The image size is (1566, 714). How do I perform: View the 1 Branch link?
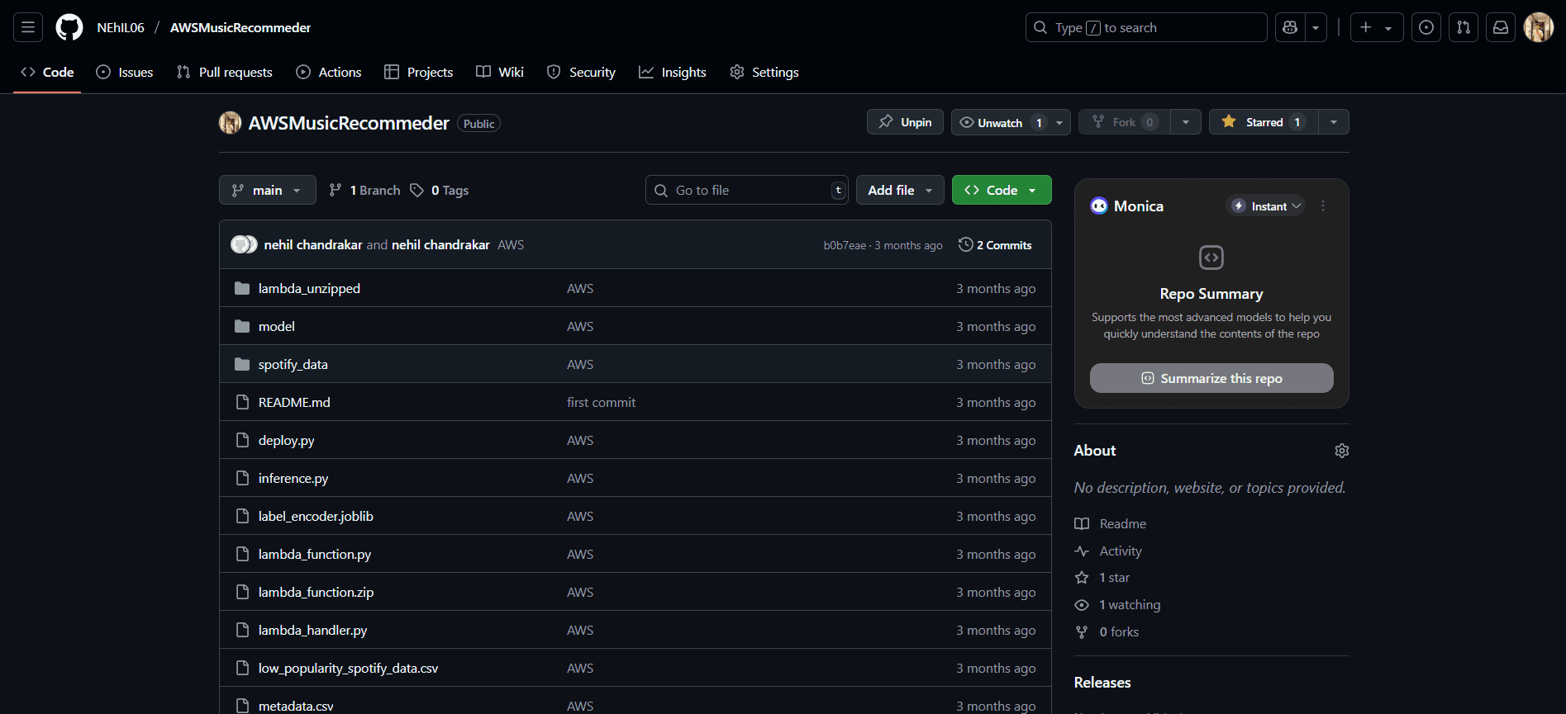[364, 190]
